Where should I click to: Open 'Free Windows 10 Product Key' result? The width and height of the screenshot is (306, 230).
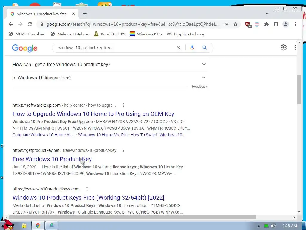coord(52,159)
